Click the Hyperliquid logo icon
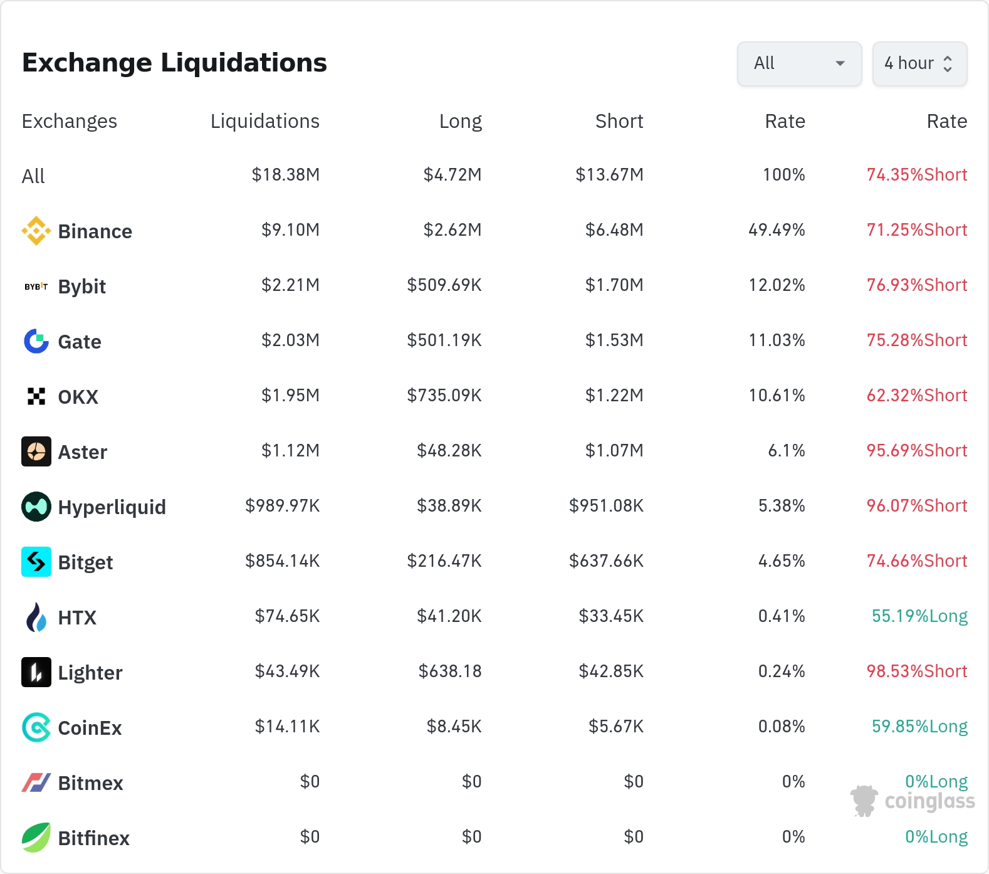989x874 pixels. click(36, 507)
